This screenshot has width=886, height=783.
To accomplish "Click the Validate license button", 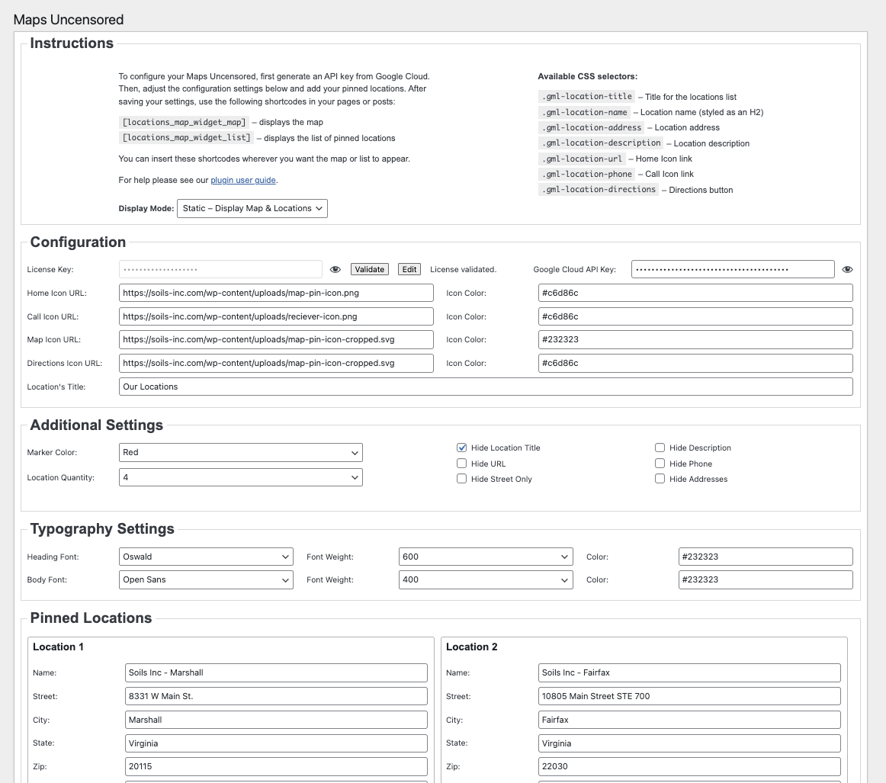I will pos(370,269).
